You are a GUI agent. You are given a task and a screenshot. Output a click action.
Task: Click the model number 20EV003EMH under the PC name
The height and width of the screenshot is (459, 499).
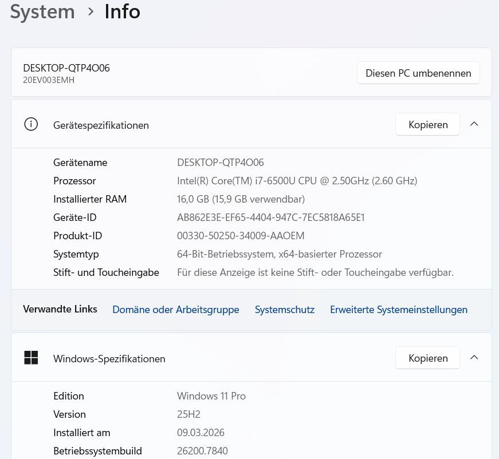point(49,80)
